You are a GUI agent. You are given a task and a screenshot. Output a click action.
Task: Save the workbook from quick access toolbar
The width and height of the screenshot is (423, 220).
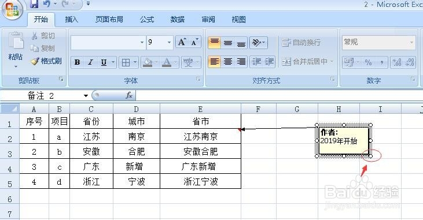[x=34, y=4]
